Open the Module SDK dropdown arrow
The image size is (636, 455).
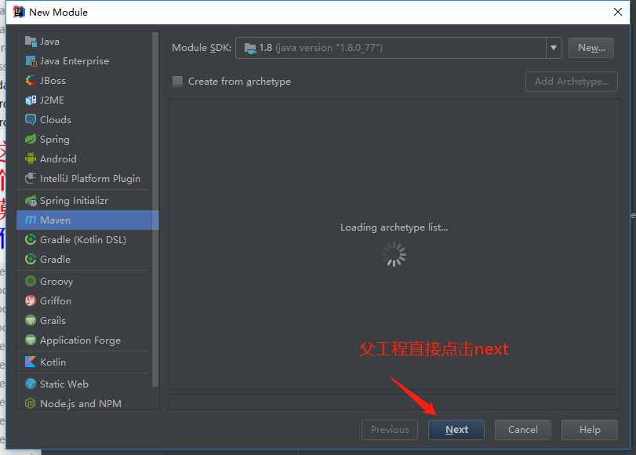[553, 48]
